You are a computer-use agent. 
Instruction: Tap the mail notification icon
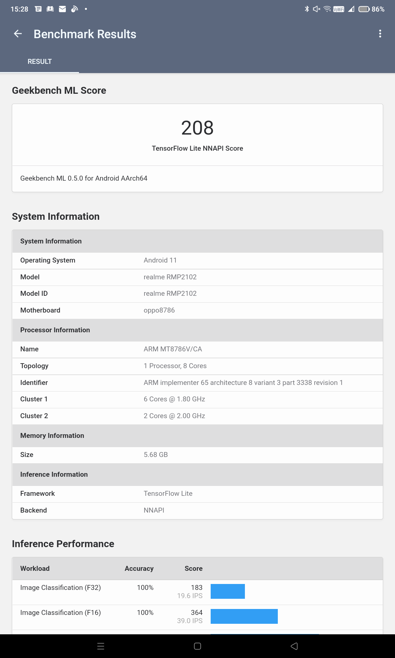(63, 9)
